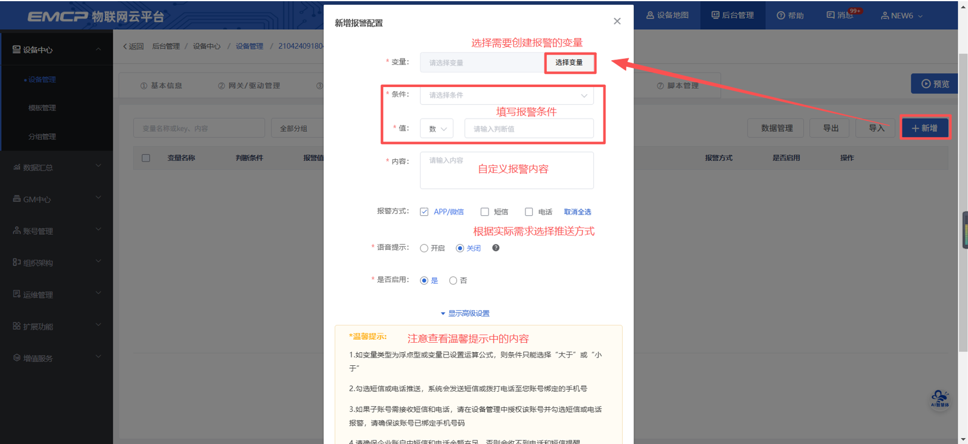Check the 电话 alarm method checkbox
Image resolution: width=968 pixels, height=444 pixels.
(529, 212)
